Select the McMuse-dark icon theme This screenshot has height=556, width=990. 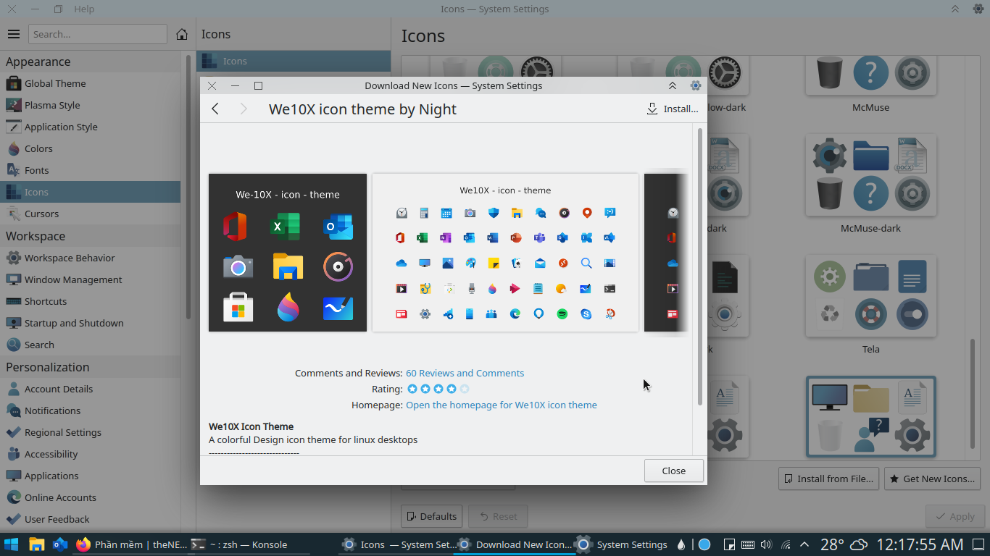click(871, 185)
